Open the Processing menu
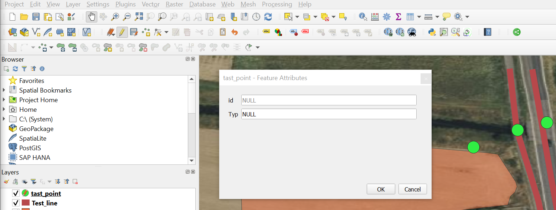The height and width of the screenshot is (210, 556). point(277,4)
